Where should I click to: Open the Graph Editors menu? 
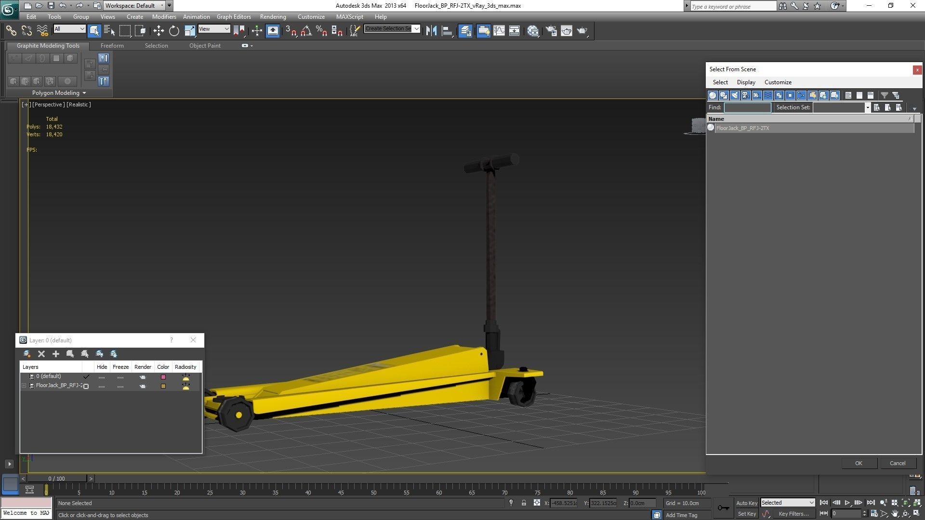pyautogui.click(x=234, y=16)
